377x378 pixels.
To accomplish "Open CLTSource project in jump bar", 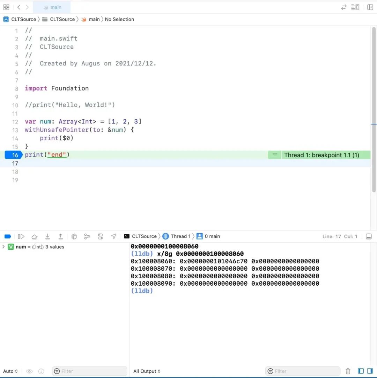I will (x=20, y=19).
